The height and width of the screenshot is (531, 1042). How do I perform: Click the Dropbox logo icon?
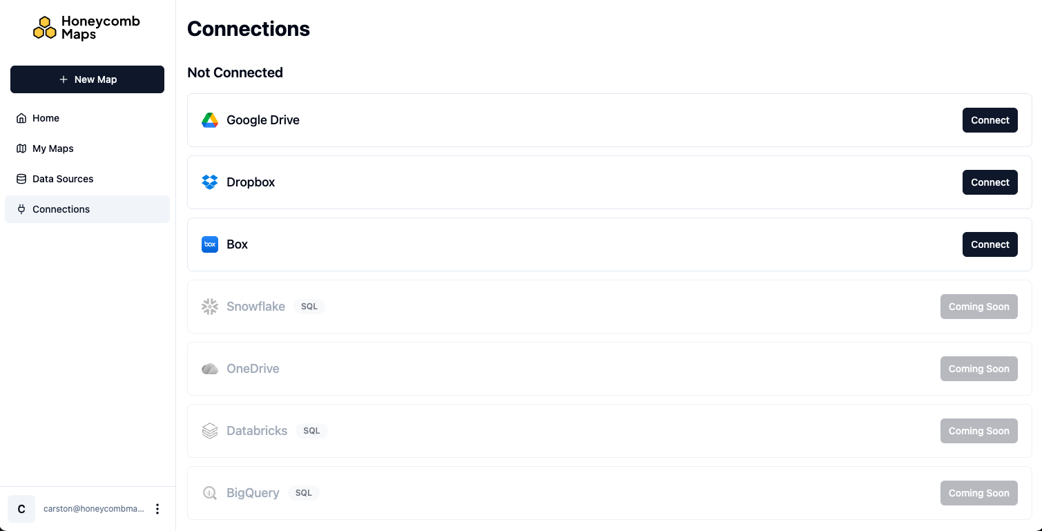click(x=210, y=182)
